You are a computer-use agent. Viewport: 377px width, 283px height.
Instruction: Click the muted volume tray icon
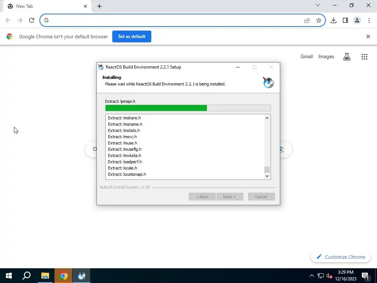(329, 276)
